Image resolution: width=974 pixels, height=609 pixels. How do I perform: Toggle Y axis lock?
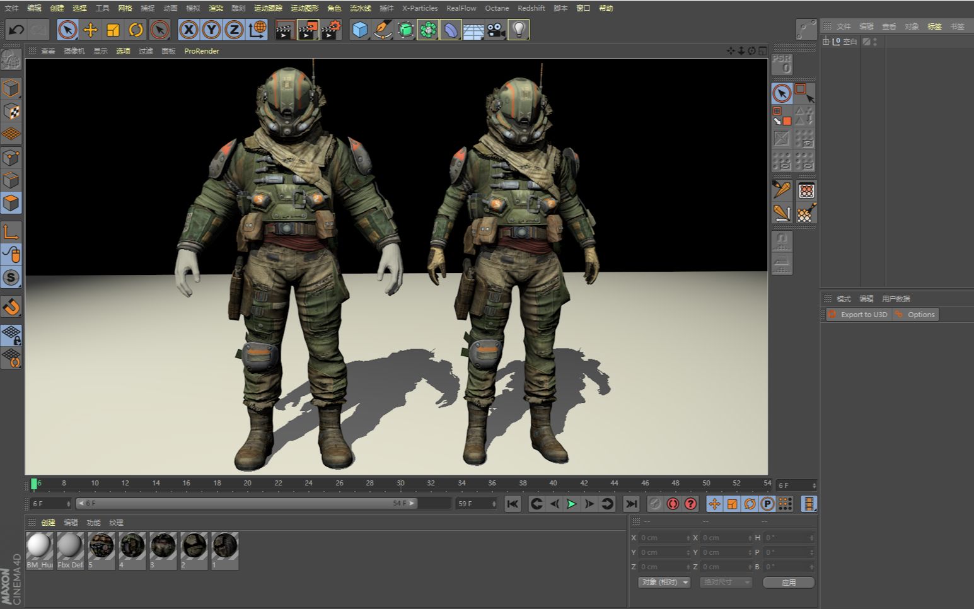[x=211, y=30]
